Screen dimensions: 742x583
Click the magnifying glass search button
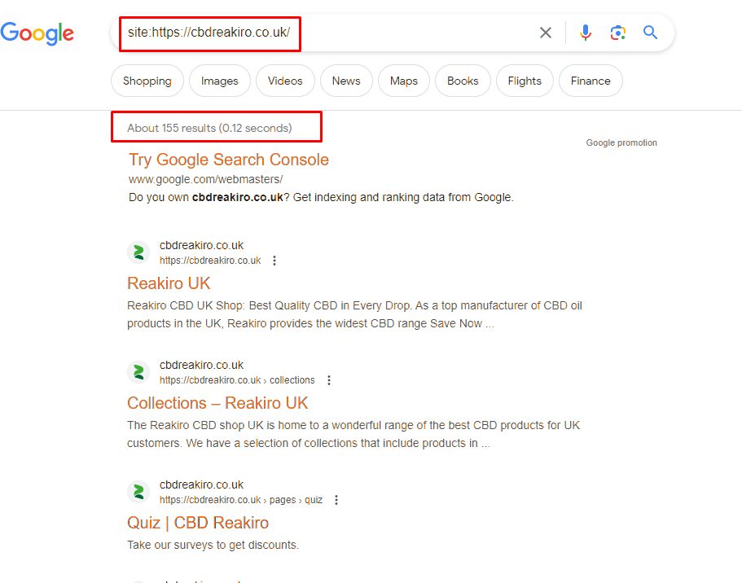click(650, 33)
